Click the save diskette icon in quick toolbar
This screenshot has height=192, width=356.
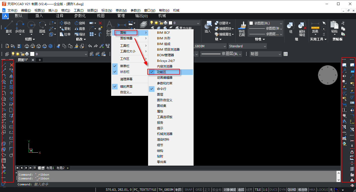tap(19, 46)
